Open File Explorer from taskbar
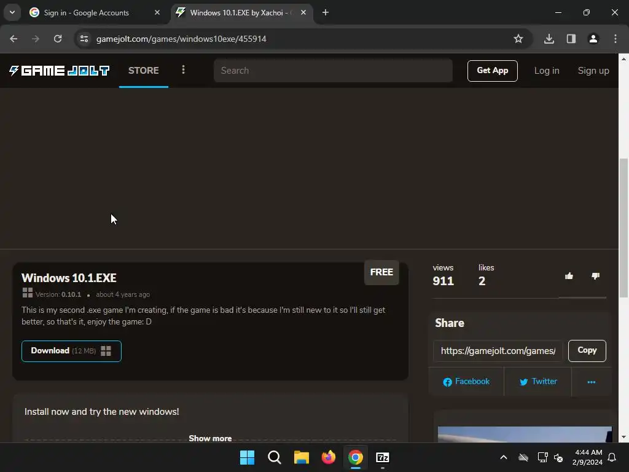Screen dimensions: 629x472 click(x=301, y=457)
